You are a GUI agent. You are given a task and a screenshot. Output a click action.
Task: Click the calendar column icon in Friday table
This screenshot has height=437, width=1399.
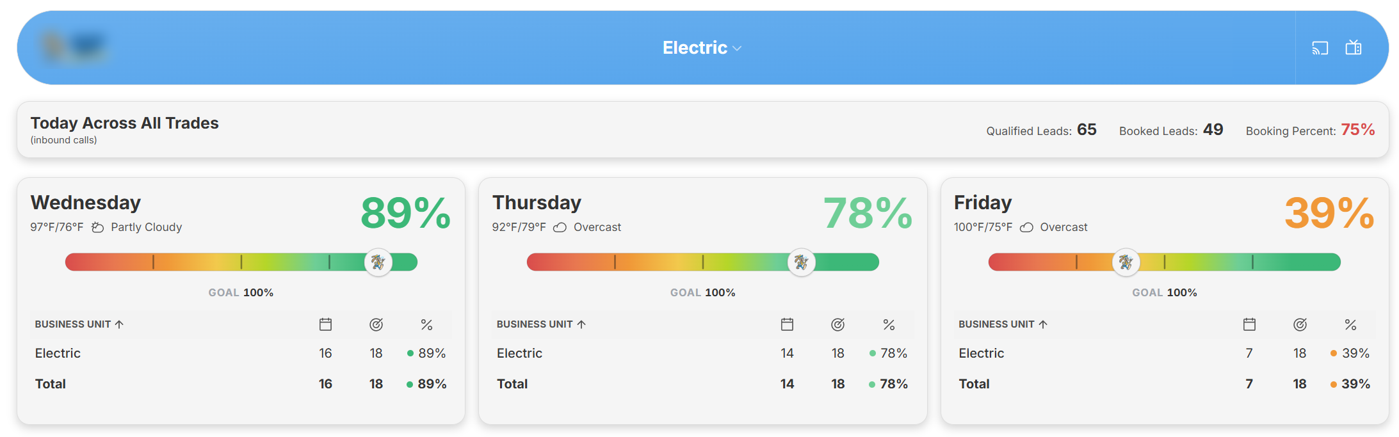(x=1249, y=324)
